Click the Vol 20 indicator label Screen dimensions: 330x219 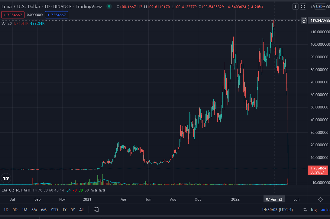6,23
